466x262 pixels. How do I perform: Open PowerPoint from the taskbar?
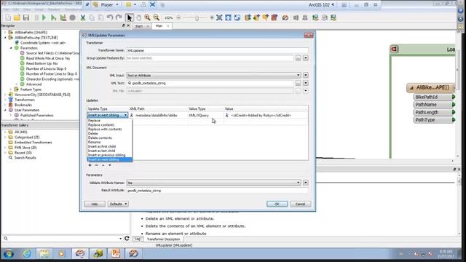[115, 253]
